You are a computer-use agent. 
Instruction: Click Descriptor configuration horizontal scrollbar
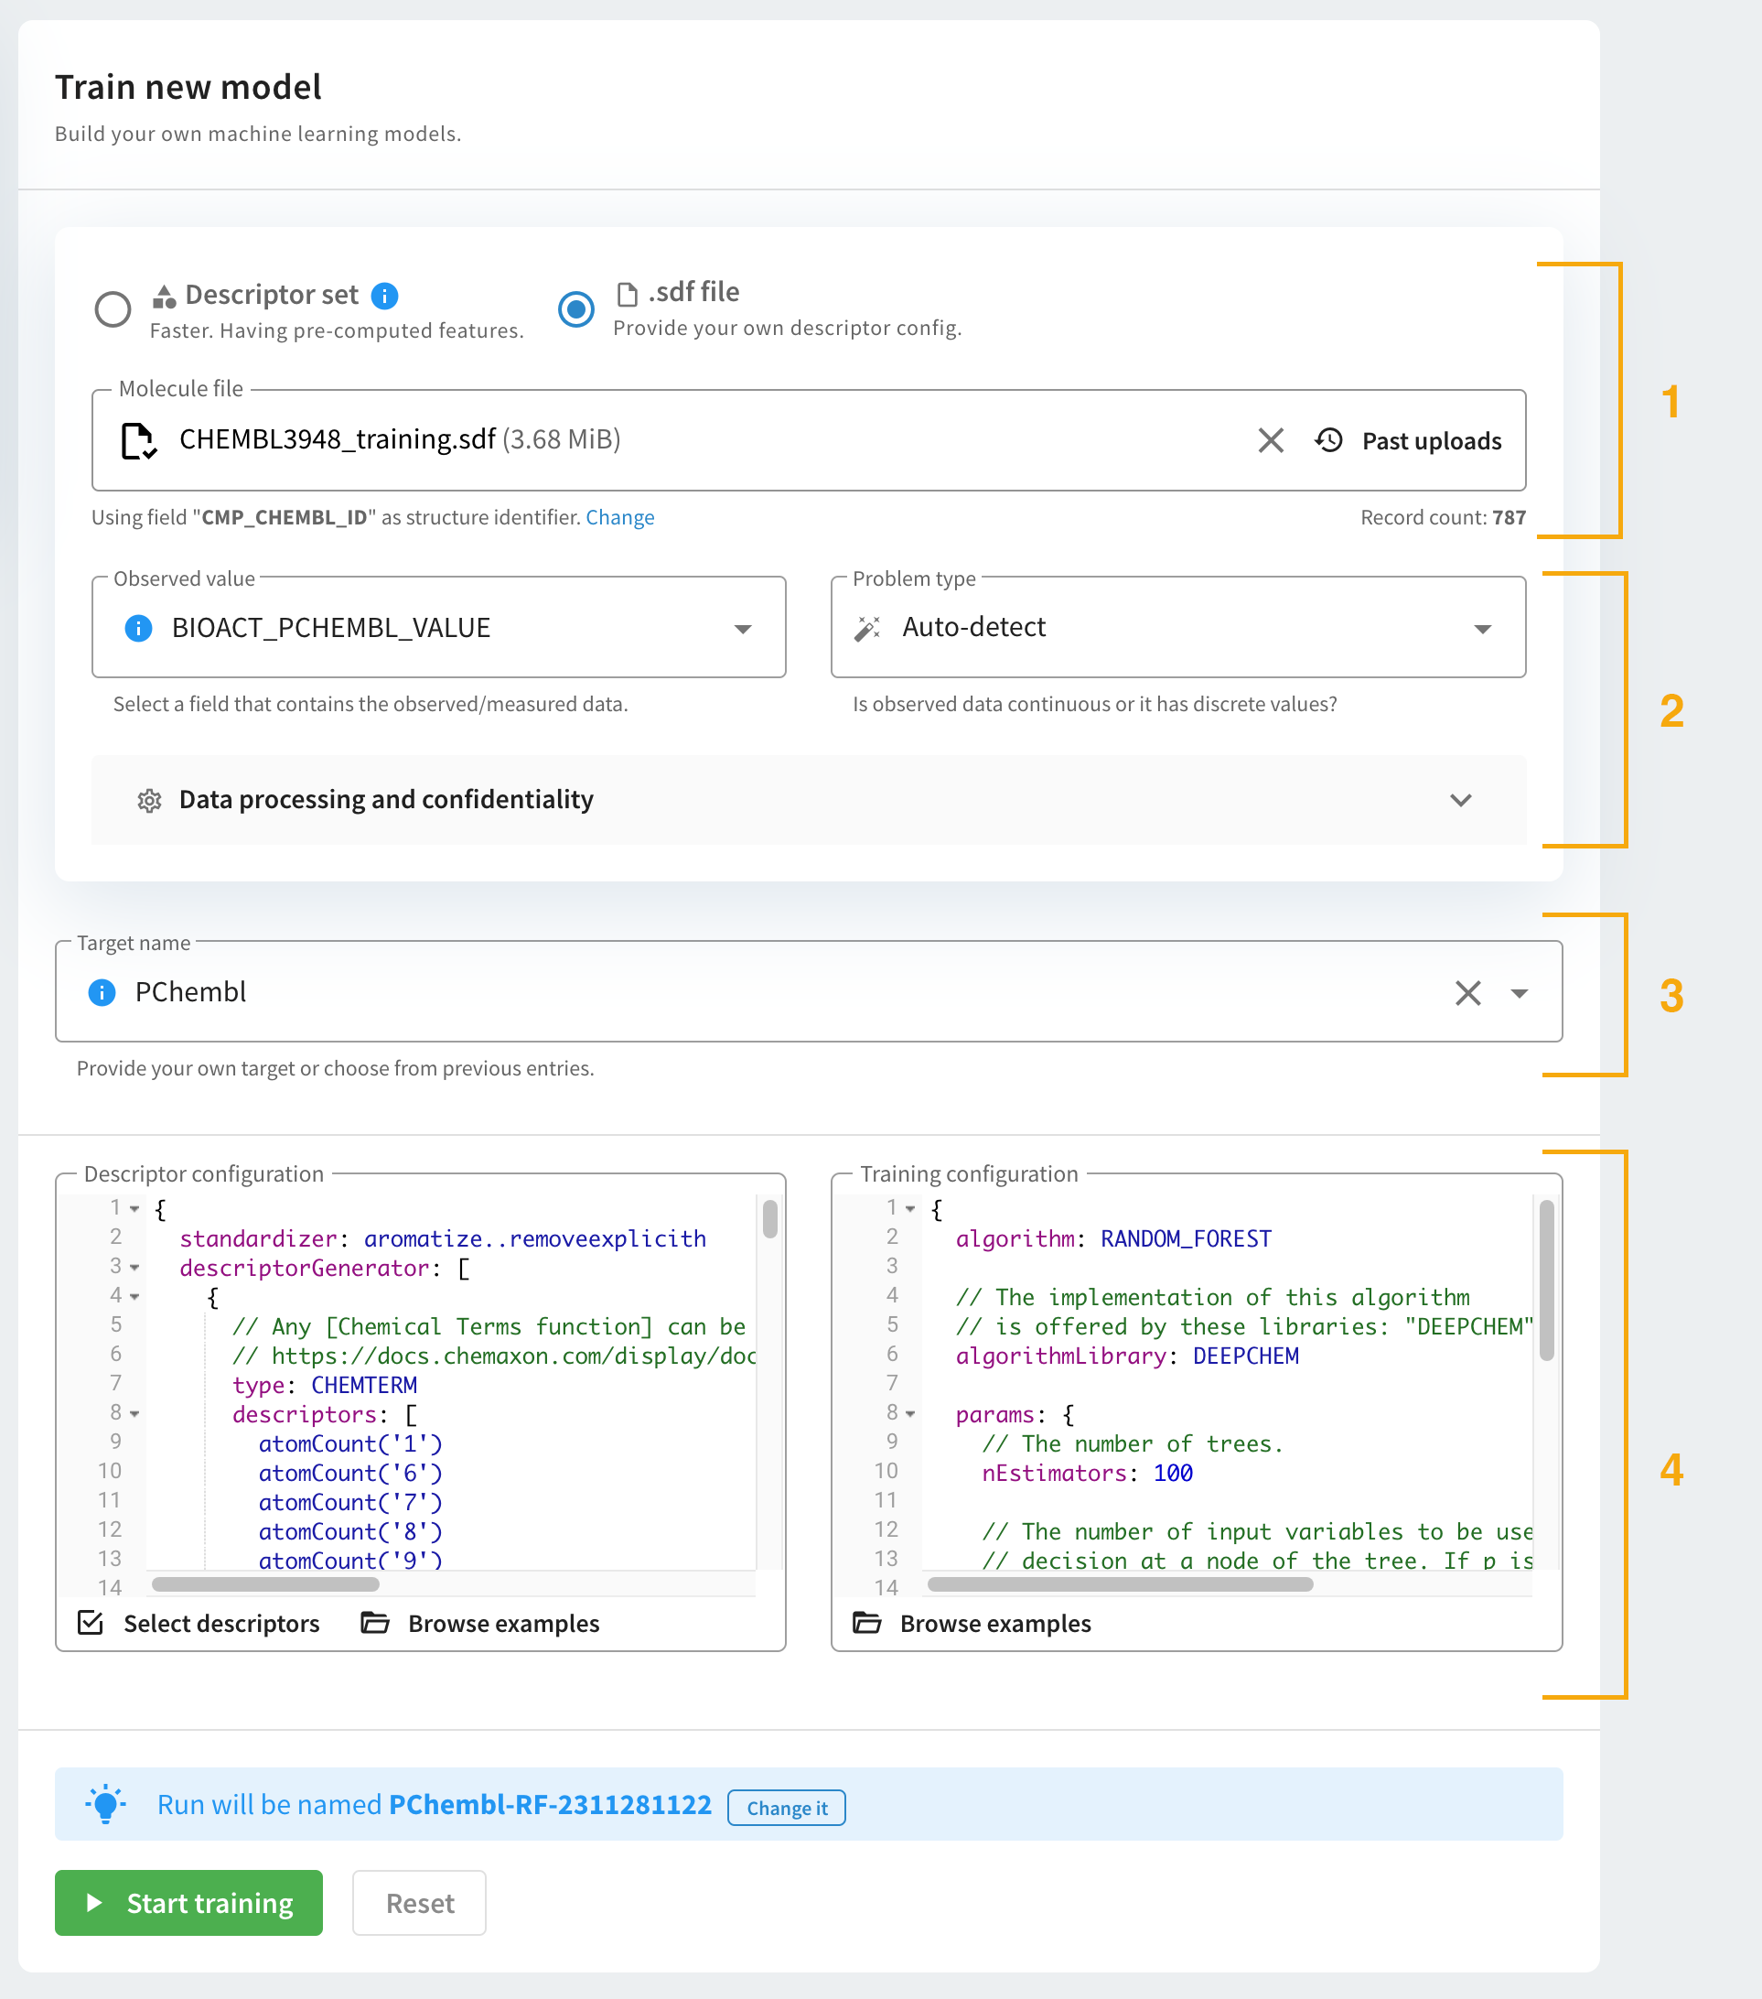point(266,1583)
